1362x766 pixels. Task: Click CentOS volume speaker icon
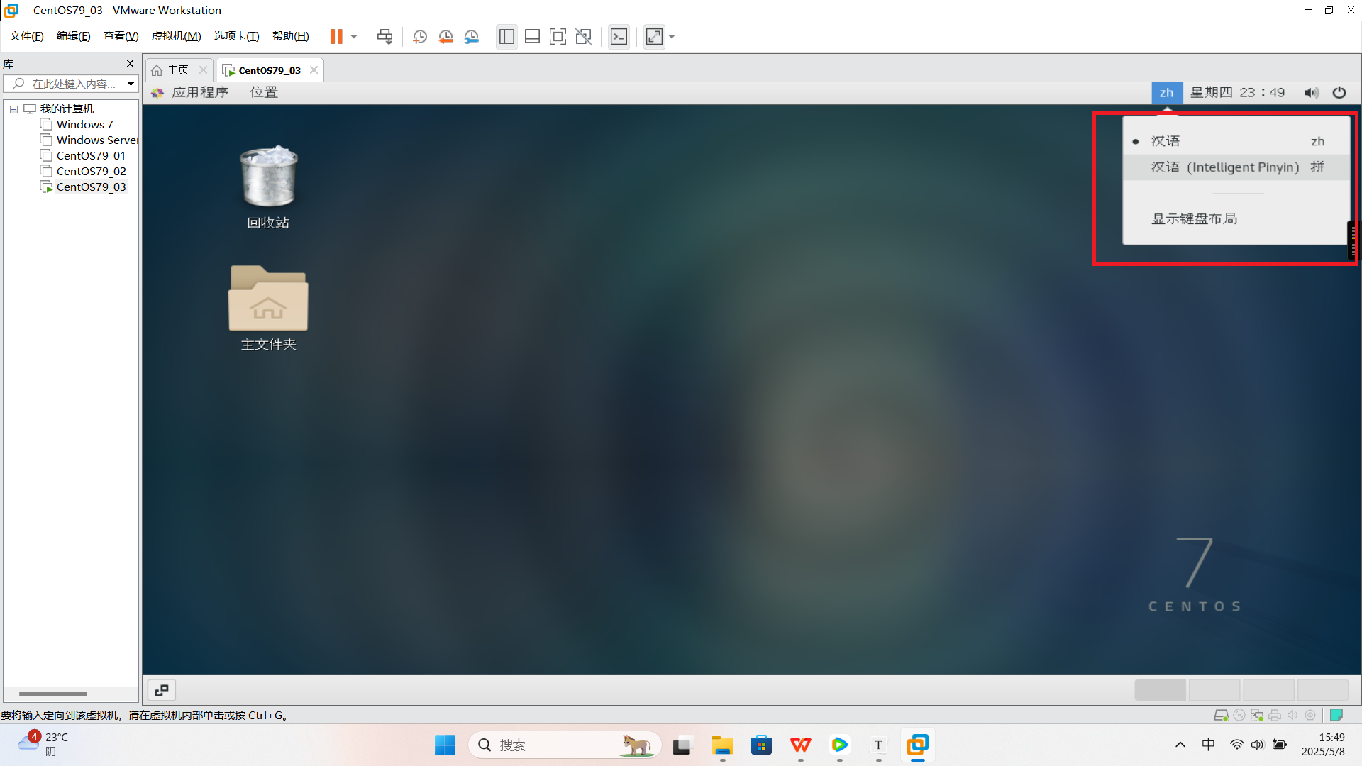1311,93
